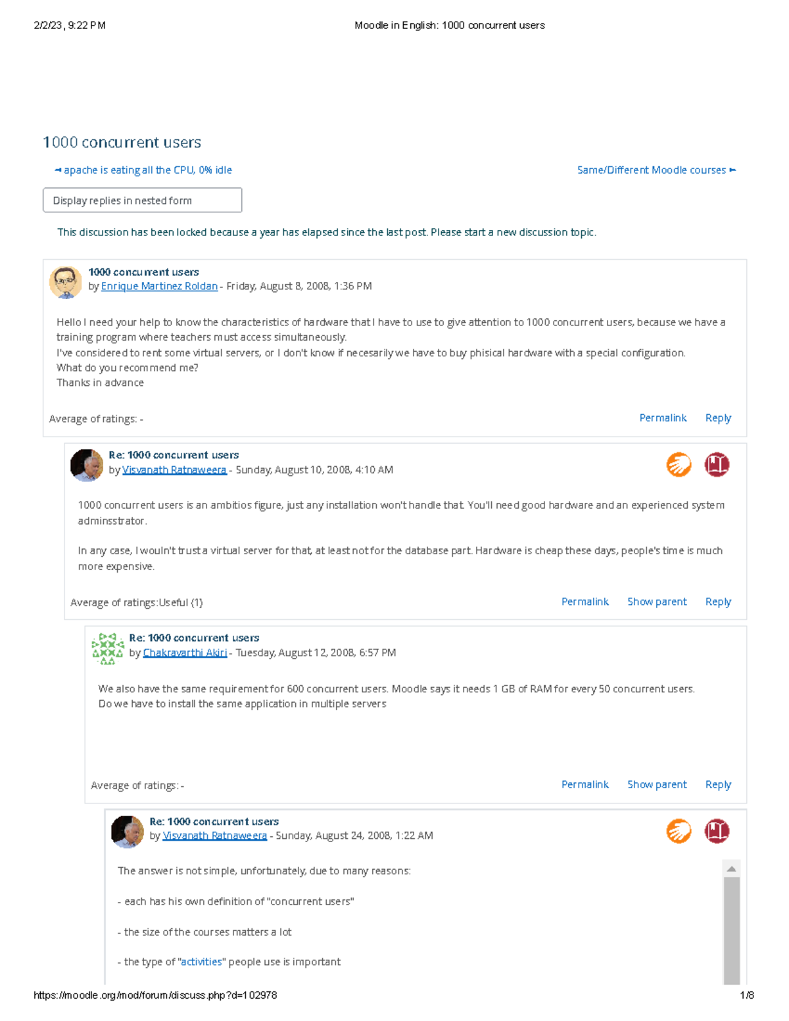Reply to Enrique's original post

tap(718, 418)
